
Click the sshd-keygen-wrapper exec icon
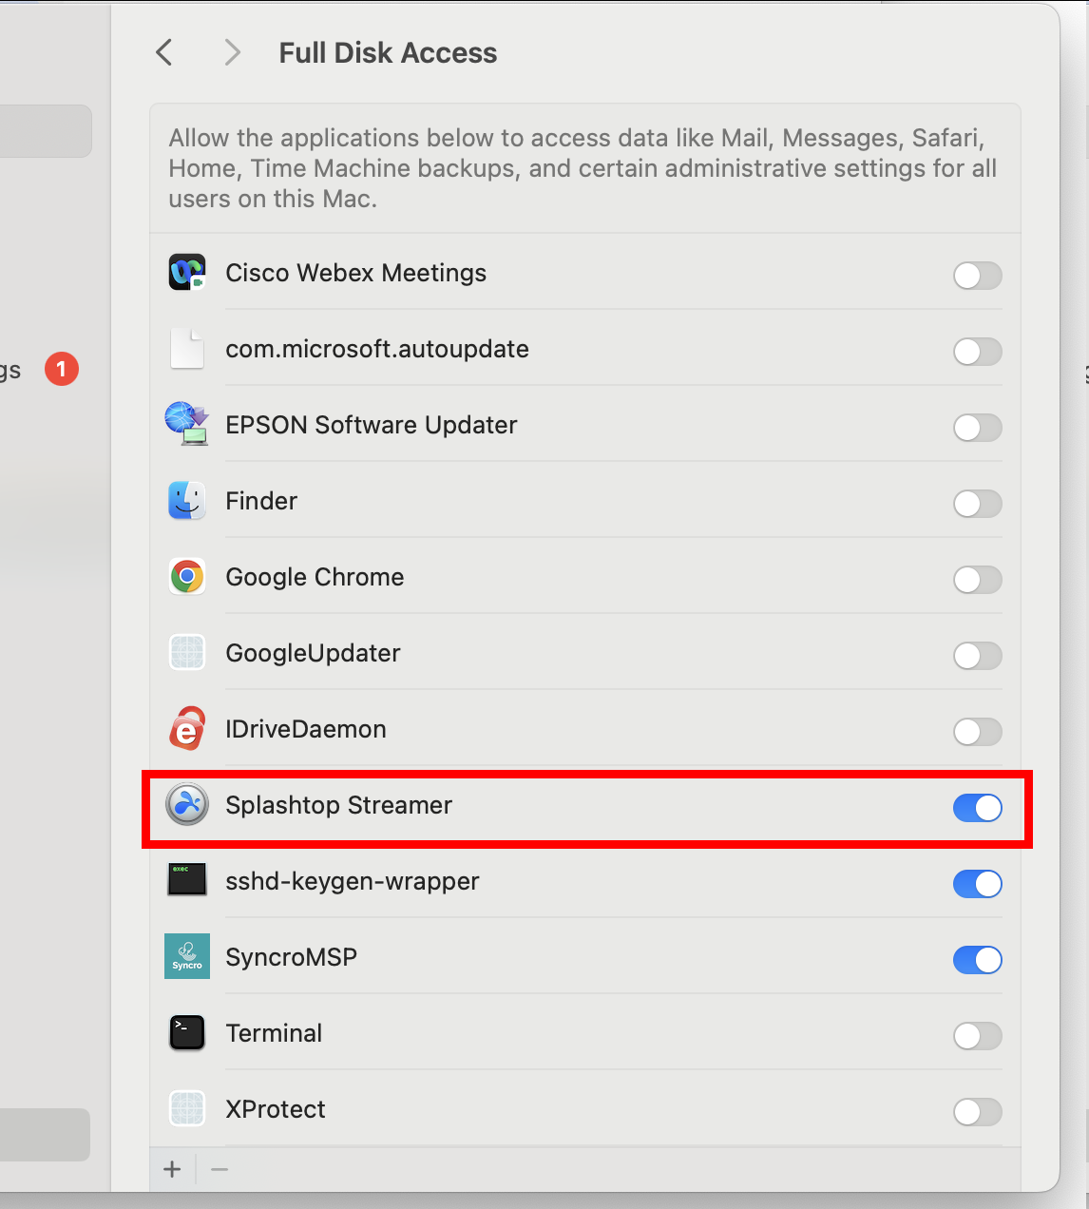[187, 880]
